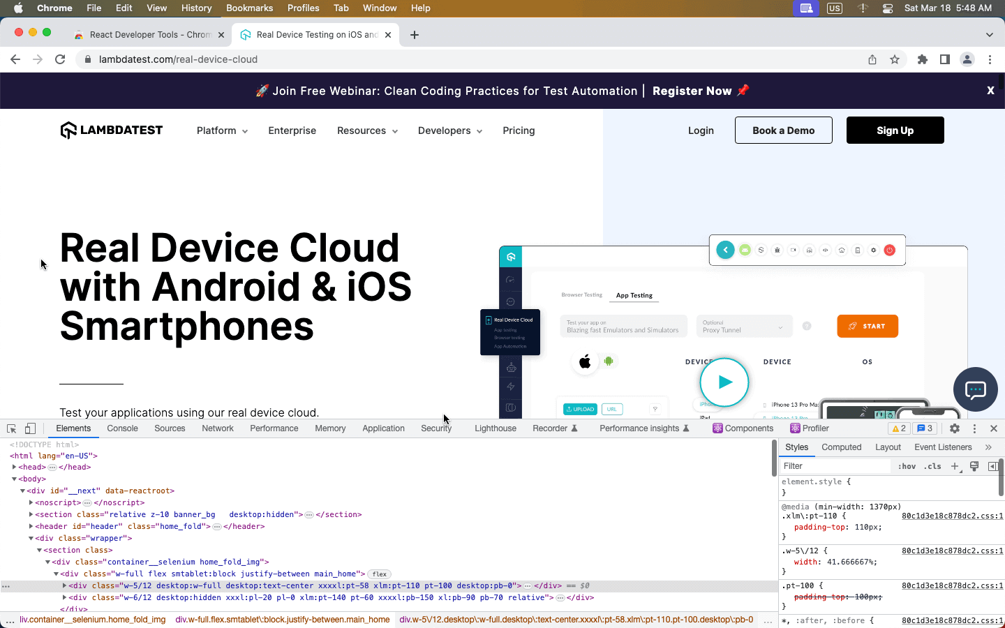The height and width of the screenshot is (628, 1005).
Task: Open DevTools three-dot customize menu
Action: coord(974,428)
